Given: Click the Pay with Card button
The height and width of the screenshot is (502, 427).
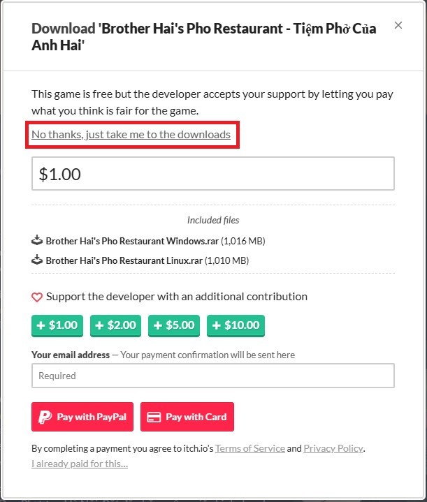Looking at the screenshot, I should point(187,417).
